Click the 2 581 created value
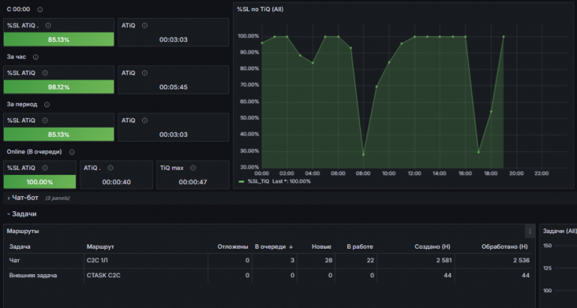The image size is (577, 308). pos(443,261)
